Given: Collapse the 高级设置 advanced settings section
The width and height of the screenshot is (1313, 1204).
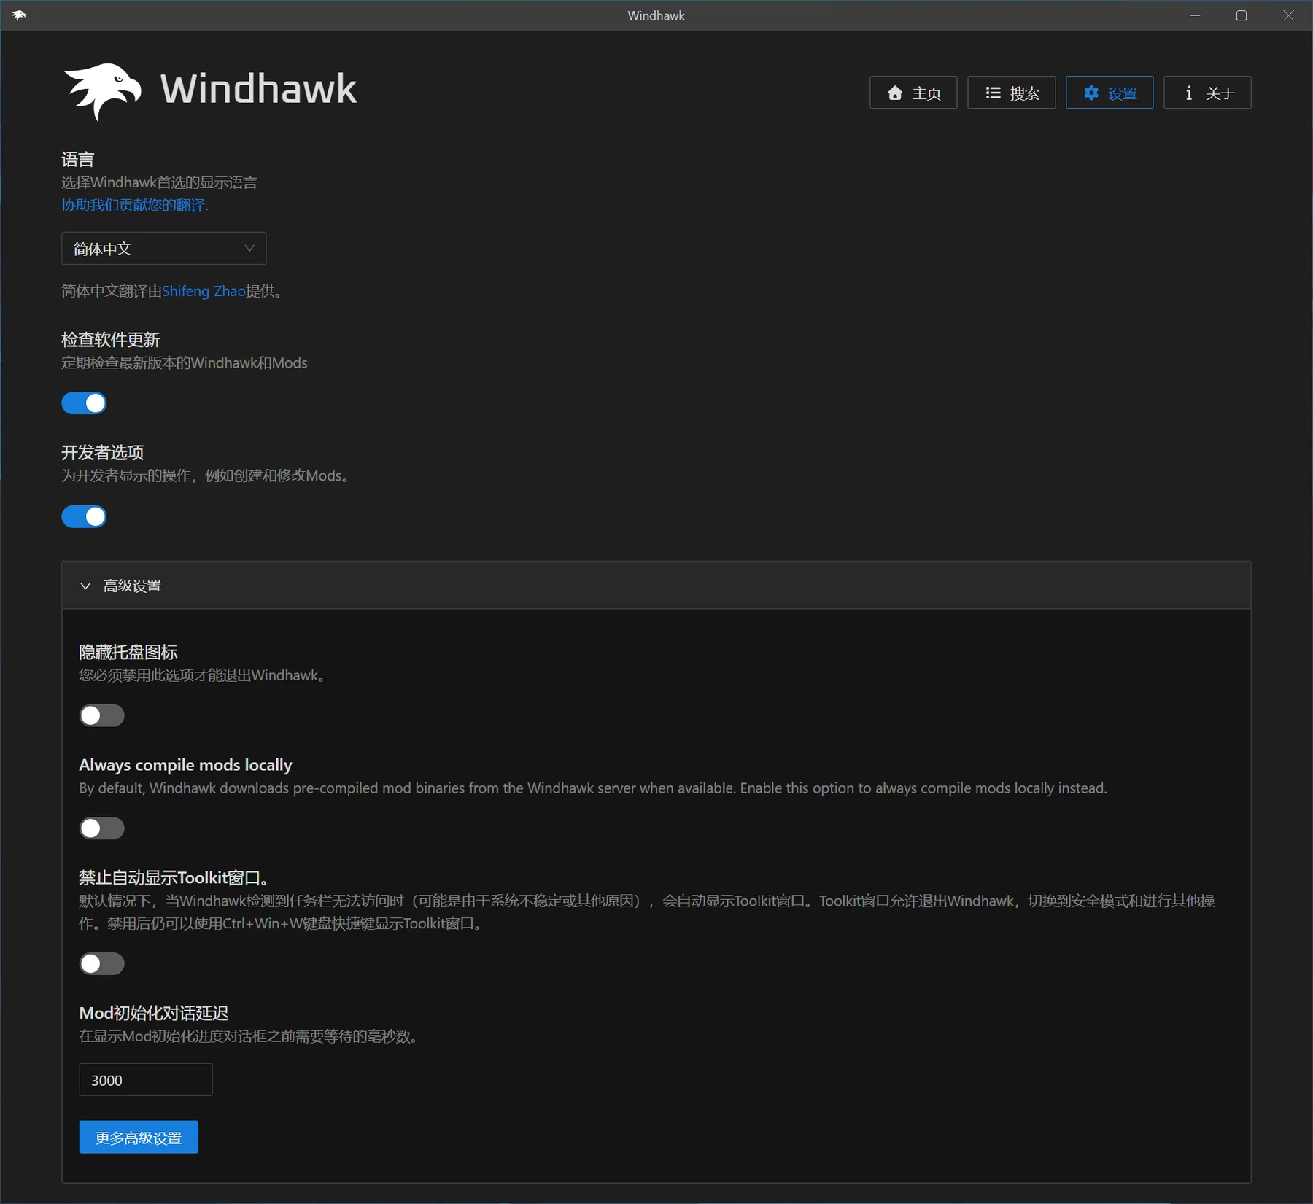Looking at the screenshot, I should click(656, 586).
